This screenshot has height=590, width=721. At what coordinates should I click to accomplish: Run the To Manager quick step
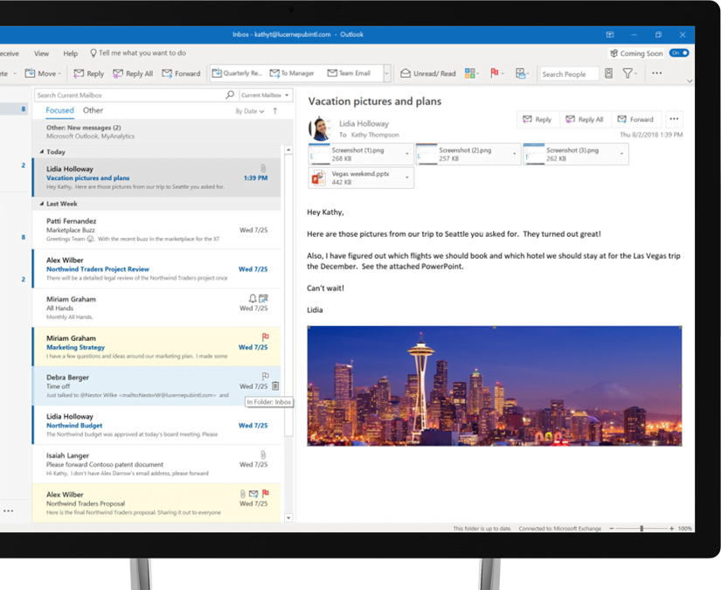pyautogui.click(x=292, y=73)
